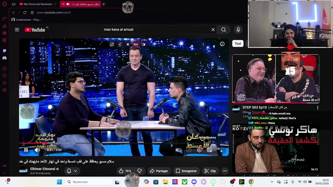The image size is (333, 187).
Task: Seek using the red video progress bar
Action: (124, 143)
